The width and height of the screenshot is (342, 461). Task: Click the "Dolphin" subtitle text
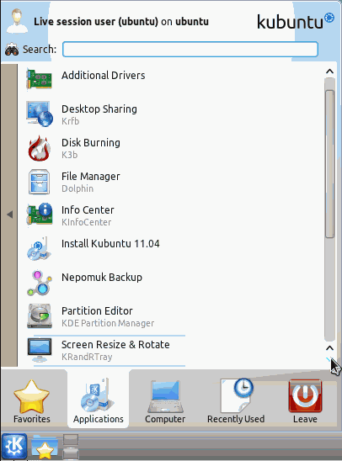point(77,188)
